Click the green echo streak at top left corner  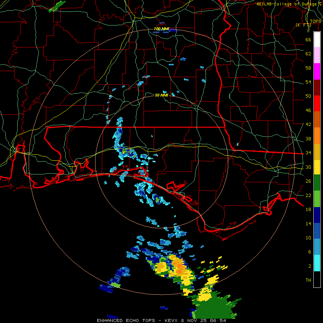coord(57,6)
